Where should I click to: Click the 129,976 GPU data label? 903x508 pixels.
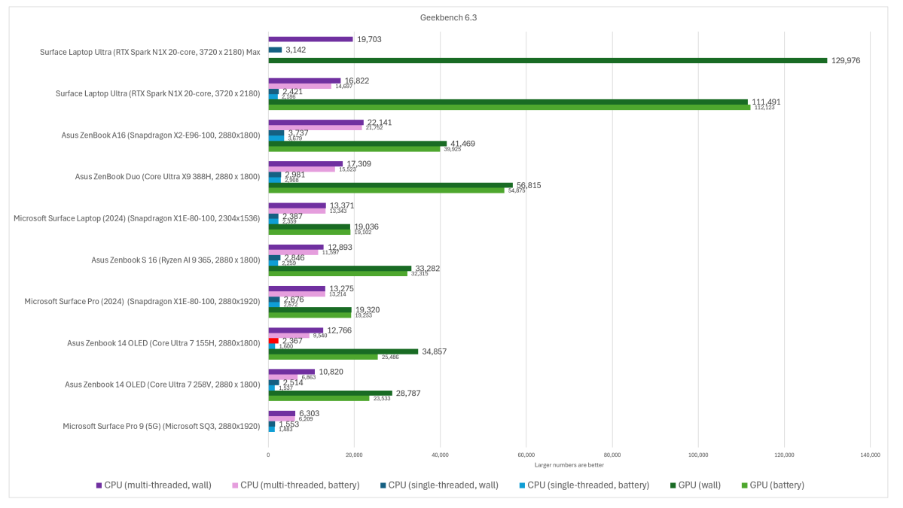coord(846,60)
